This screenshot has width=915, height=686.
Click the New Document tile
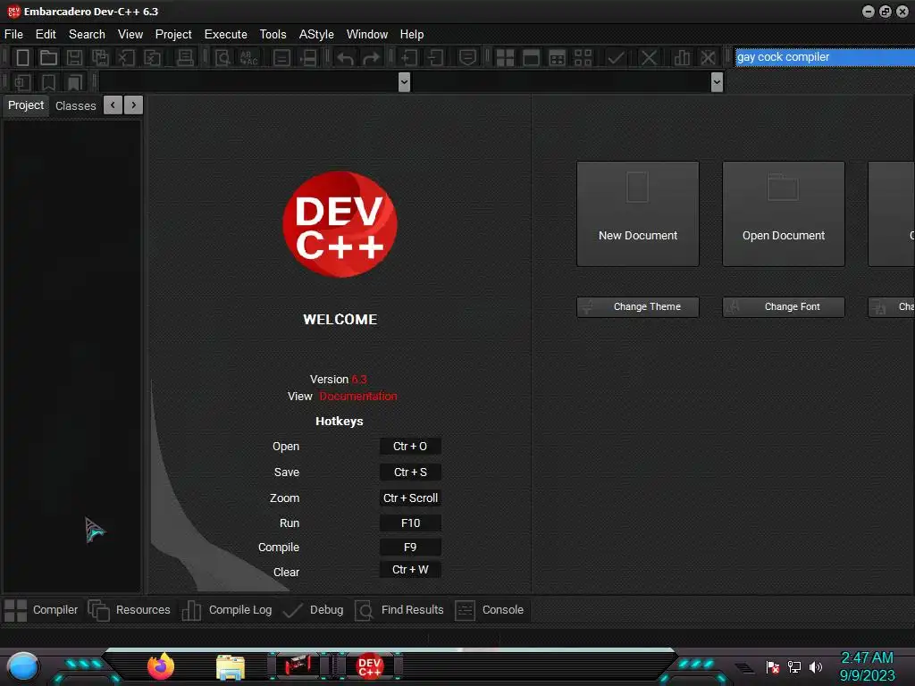[x=638, y=214]
